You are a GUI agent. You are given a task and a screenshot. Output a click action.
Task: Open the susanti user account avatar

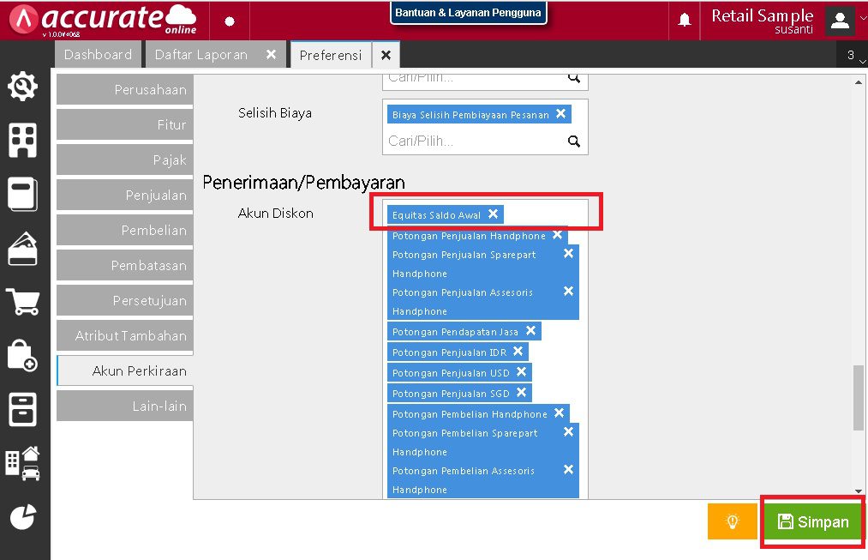coord(840,19)
